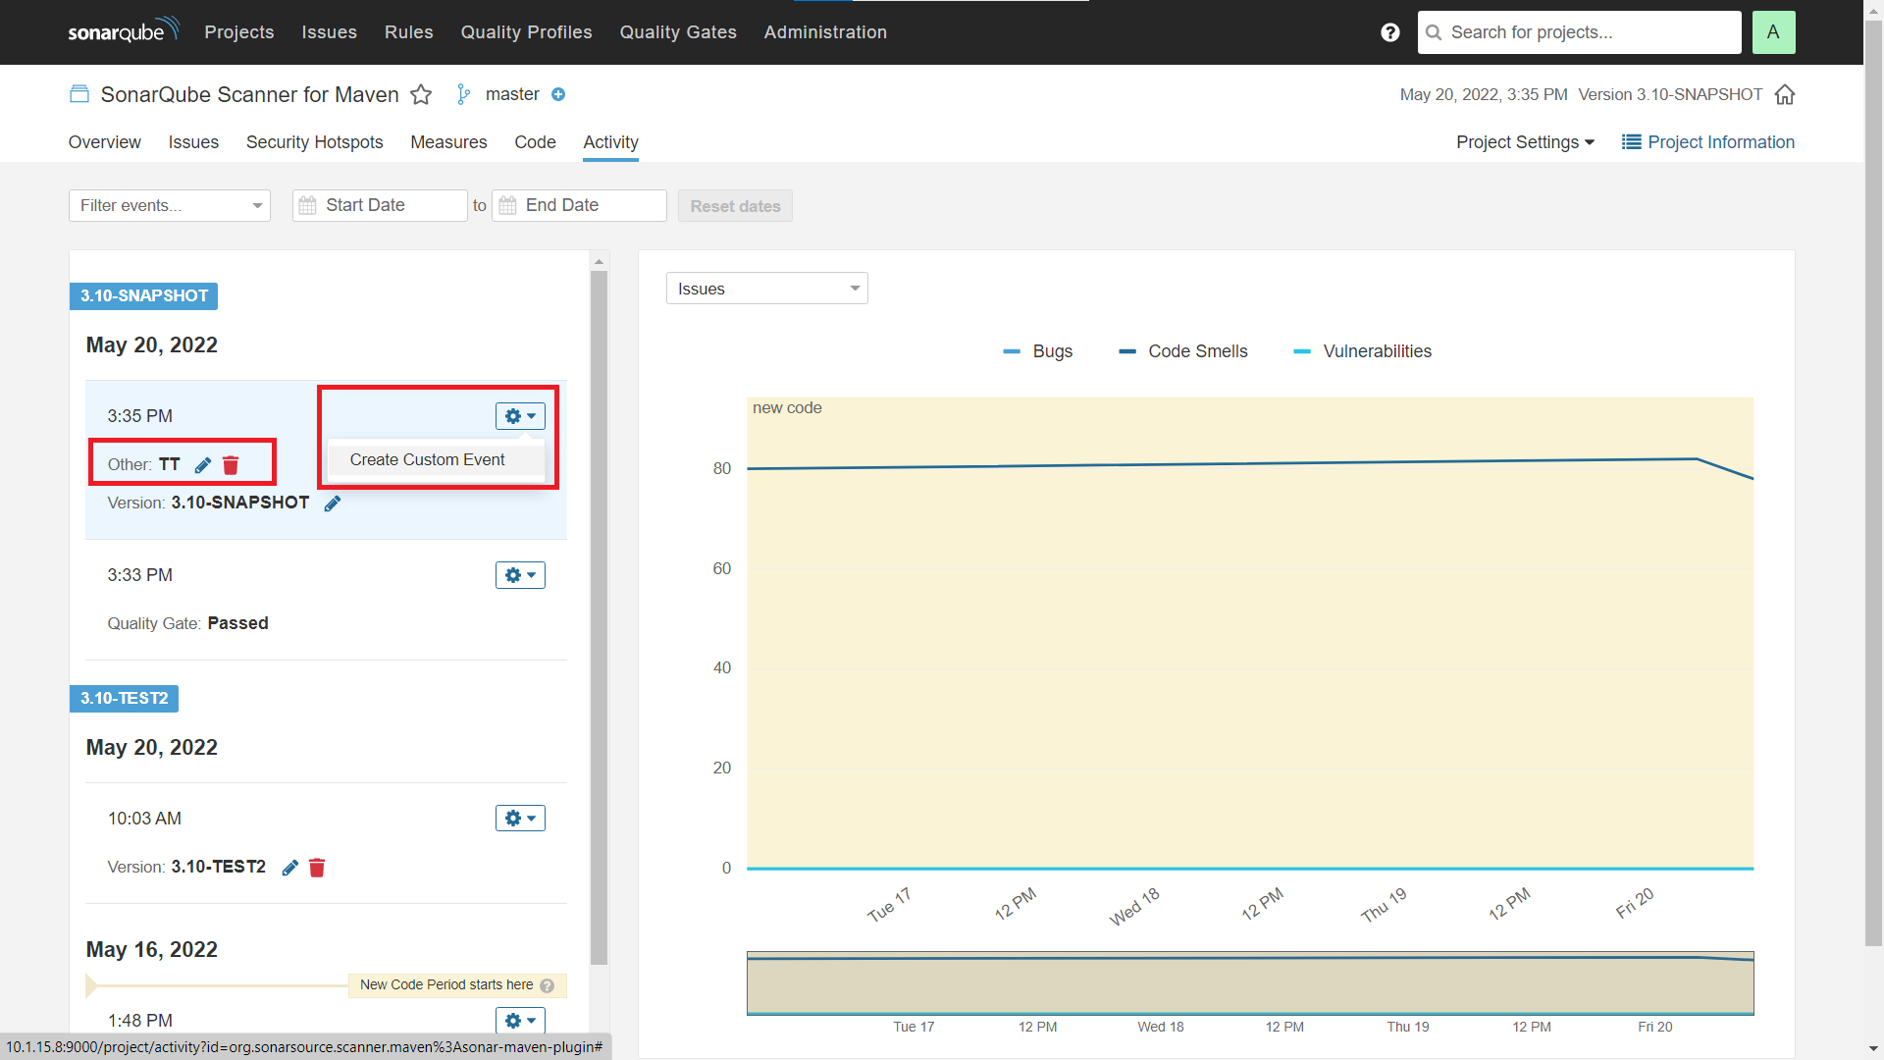Open the master branch selector

[512, 94]
